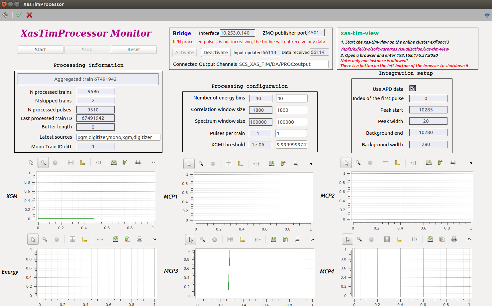The height and width of the screenshot is (306, 492).
Task: Expand more tools on XGM plot toolbar
Action: click(x=153, y=162)
